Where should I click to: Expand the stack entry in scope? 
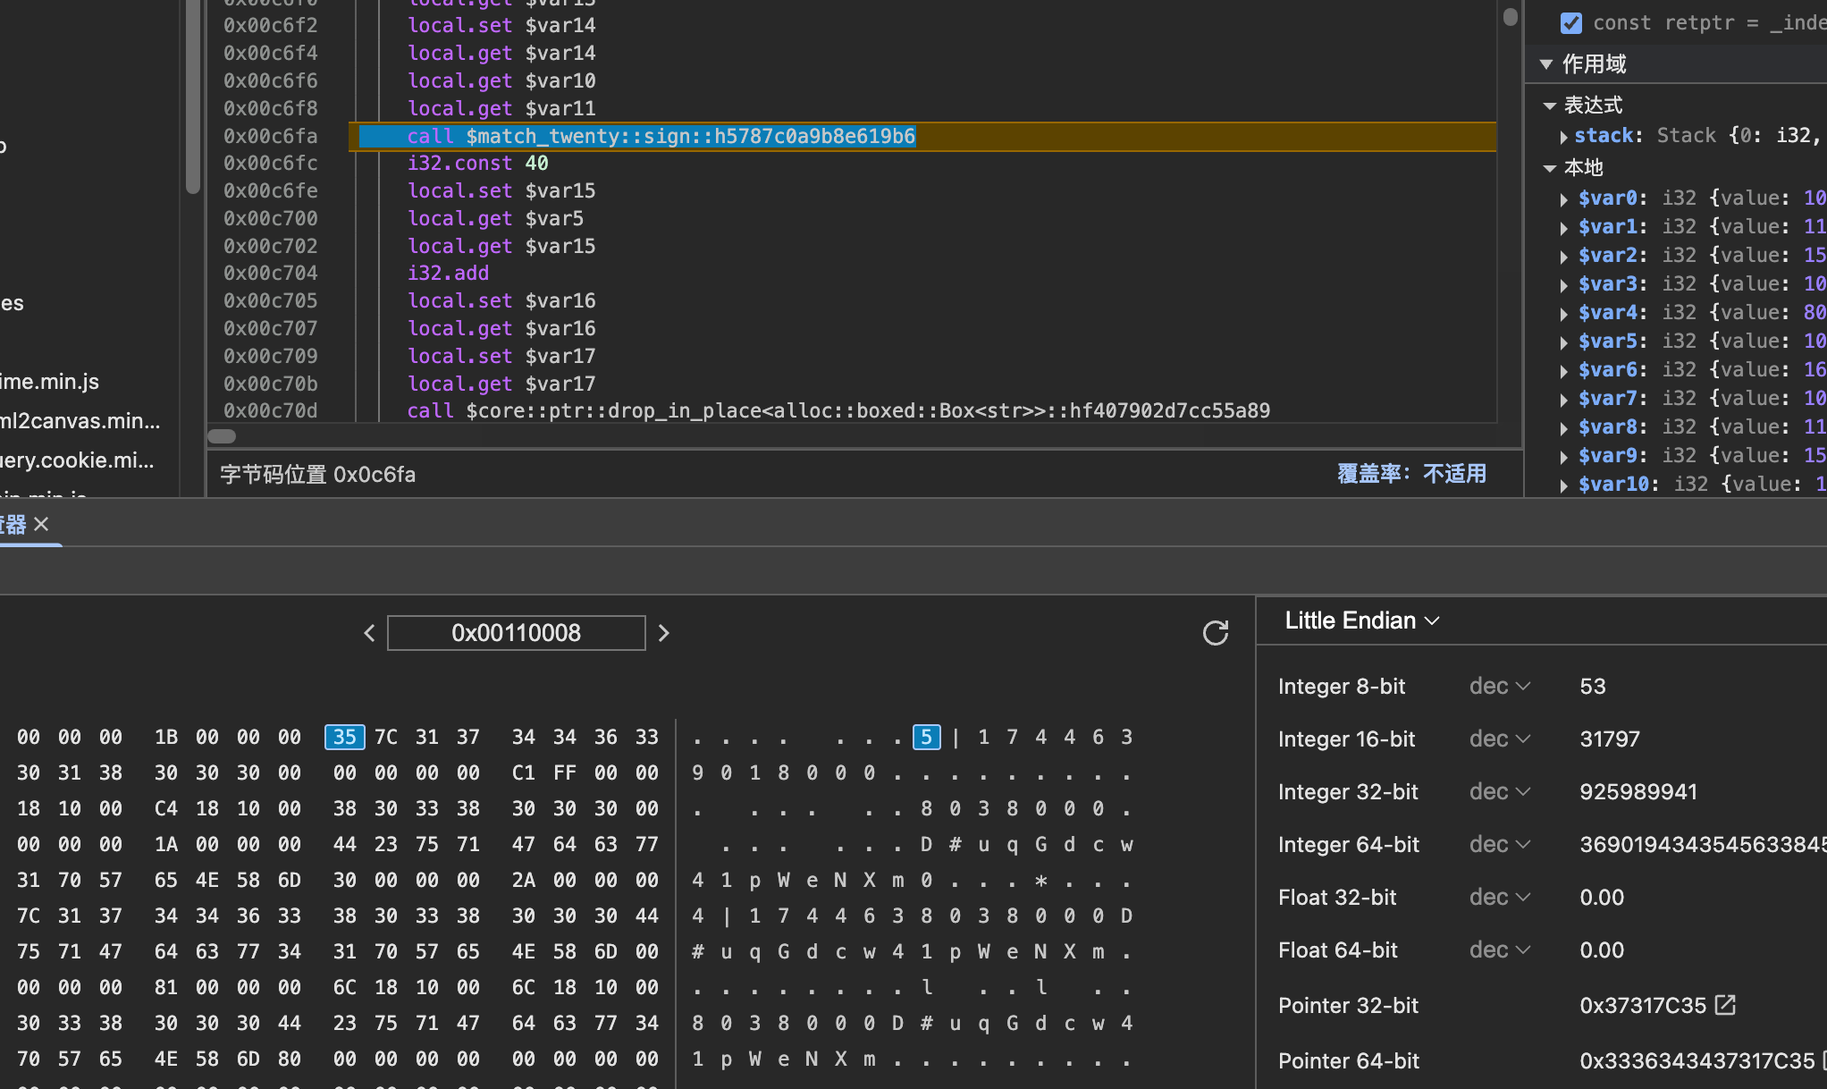point(1563,137)
